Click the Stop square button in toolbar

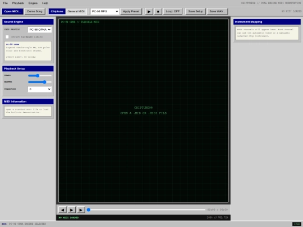pos(158,11)
